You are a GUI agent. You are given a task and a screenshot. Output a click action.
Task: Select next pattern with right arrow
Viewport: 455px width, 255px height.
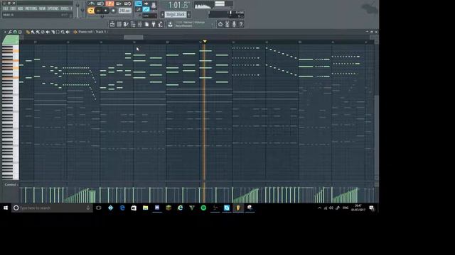click(189, 14)
